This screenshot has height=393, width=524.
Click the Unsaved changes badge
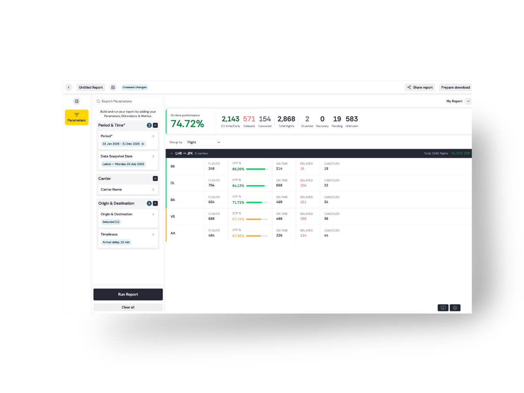[x=134, y=87]
